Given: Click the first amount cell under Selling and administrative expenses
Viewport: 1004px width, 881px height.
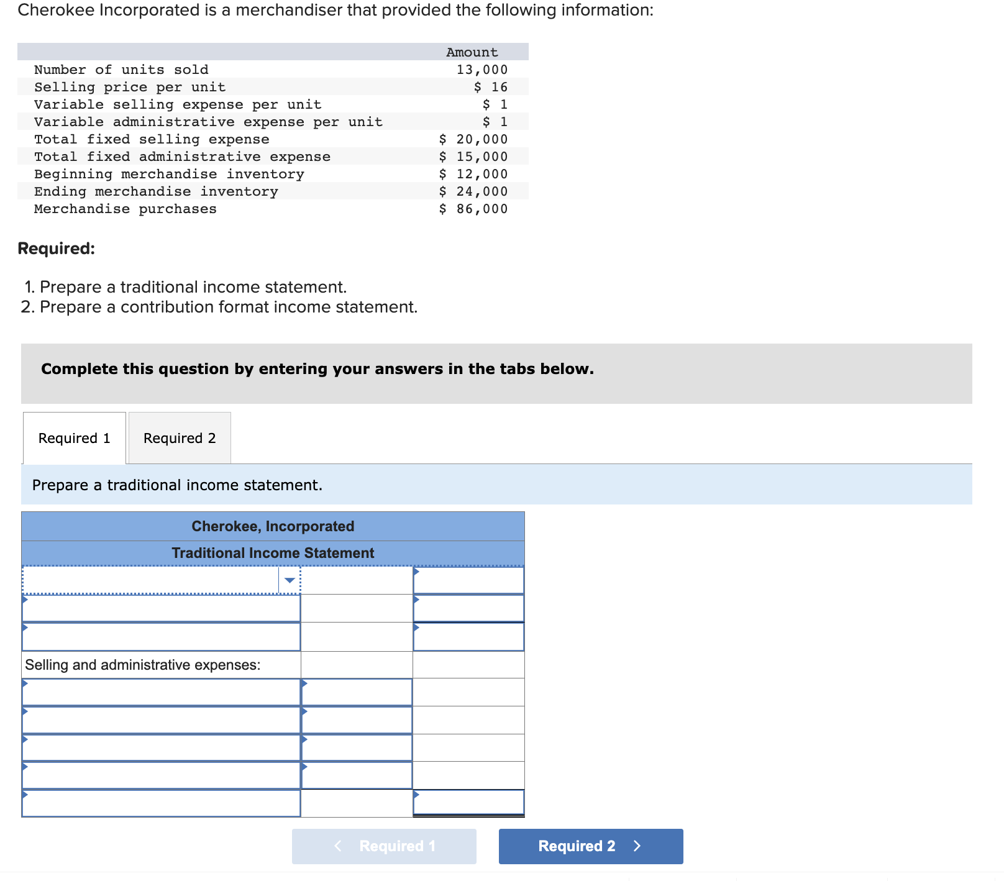Looking at the screenshot, I should pos(357,692).
